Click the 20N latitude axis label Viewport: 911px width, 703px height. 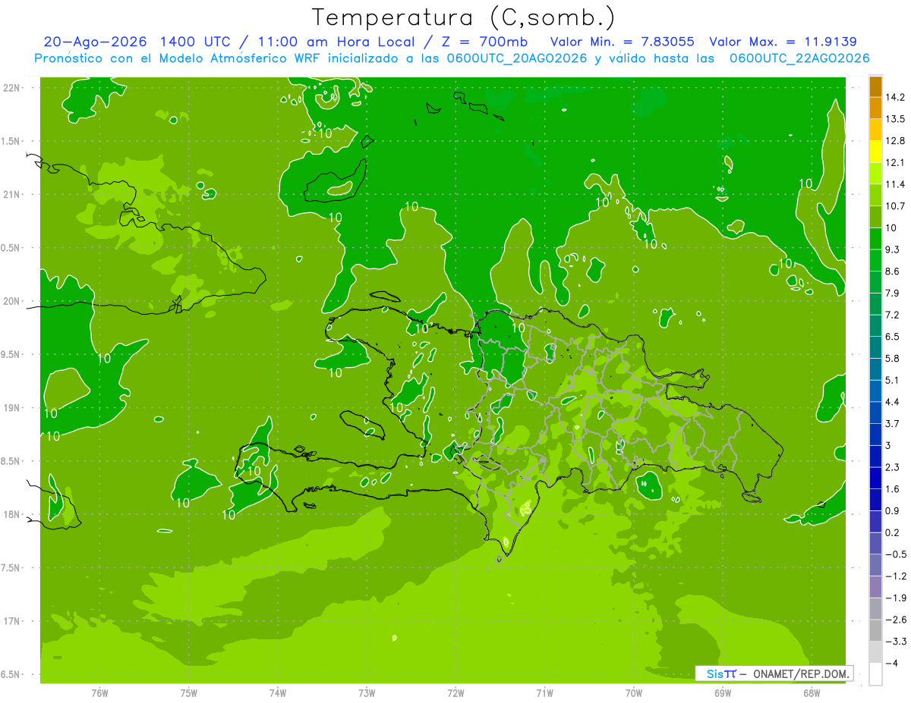click(x=12, y=301)
